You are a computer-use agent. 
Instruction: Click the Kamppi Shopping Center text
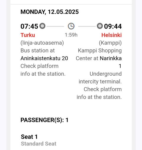coord(99,55)
